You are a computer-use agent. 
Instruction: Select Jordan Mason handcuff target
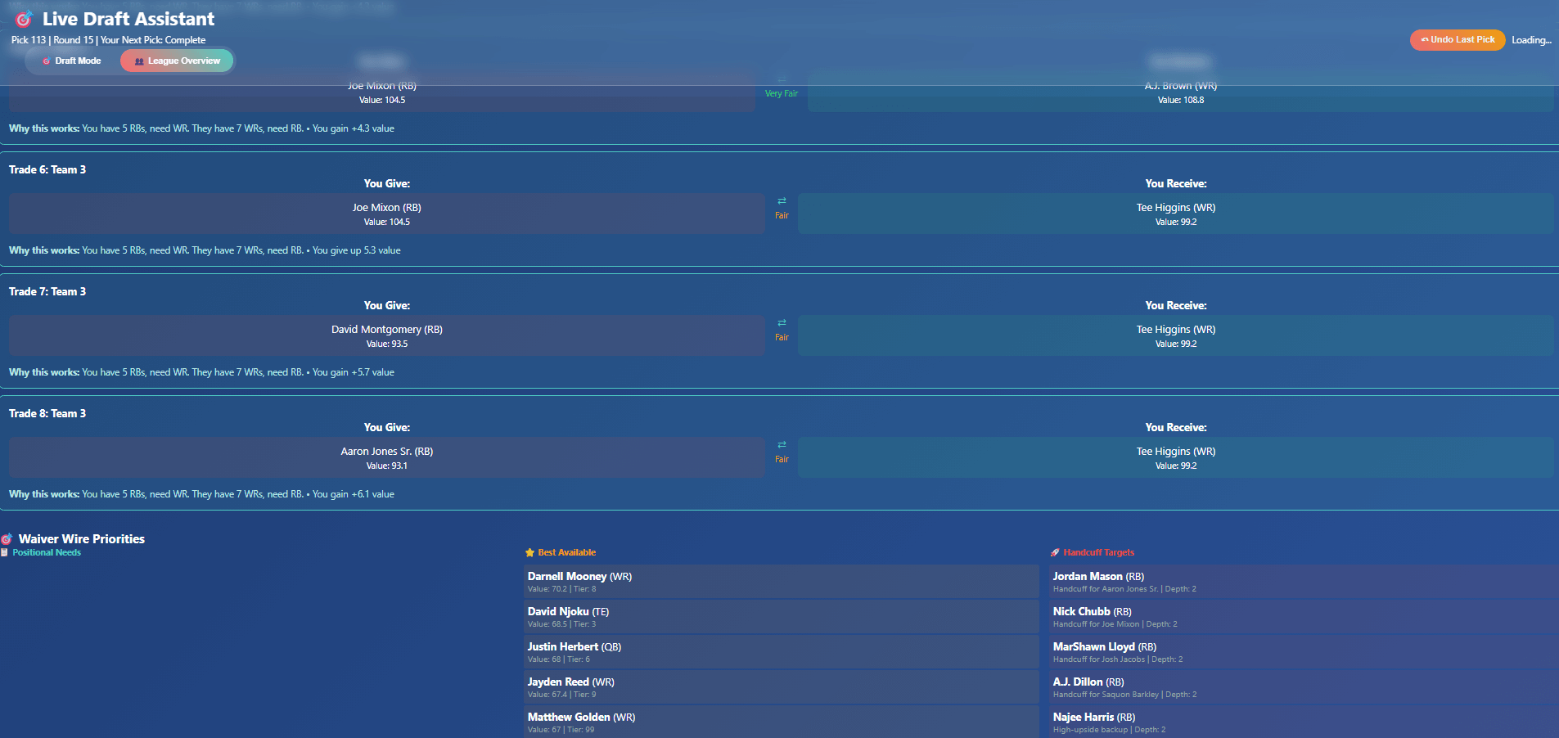point(1304,582)
